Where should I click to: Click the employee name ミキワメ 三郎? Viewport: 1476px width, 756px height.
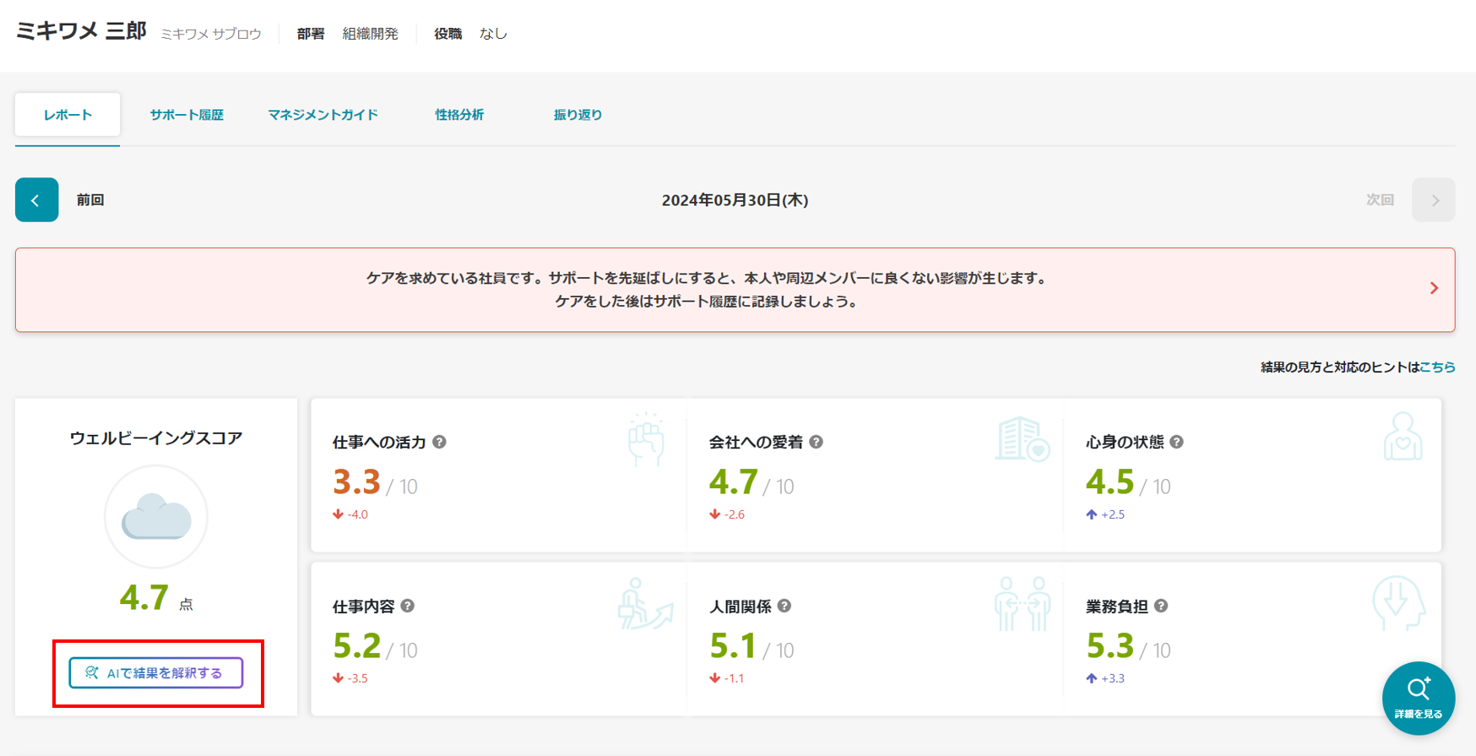point(81,32)
